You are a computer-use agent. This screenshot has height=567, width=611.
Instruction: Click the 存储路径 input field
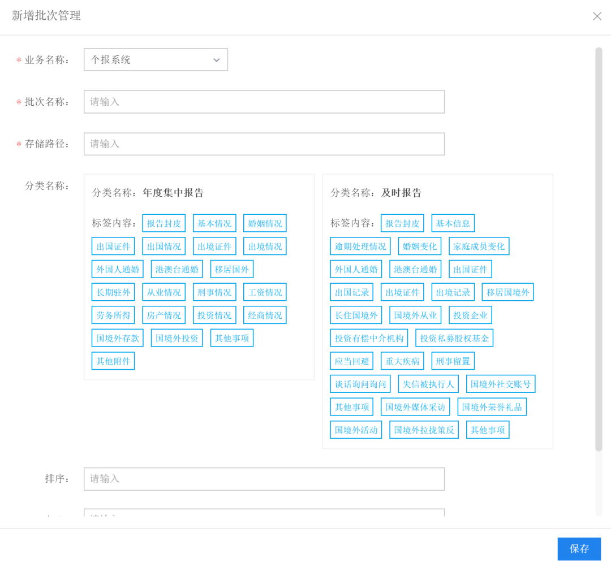click(x=264, y=144)
